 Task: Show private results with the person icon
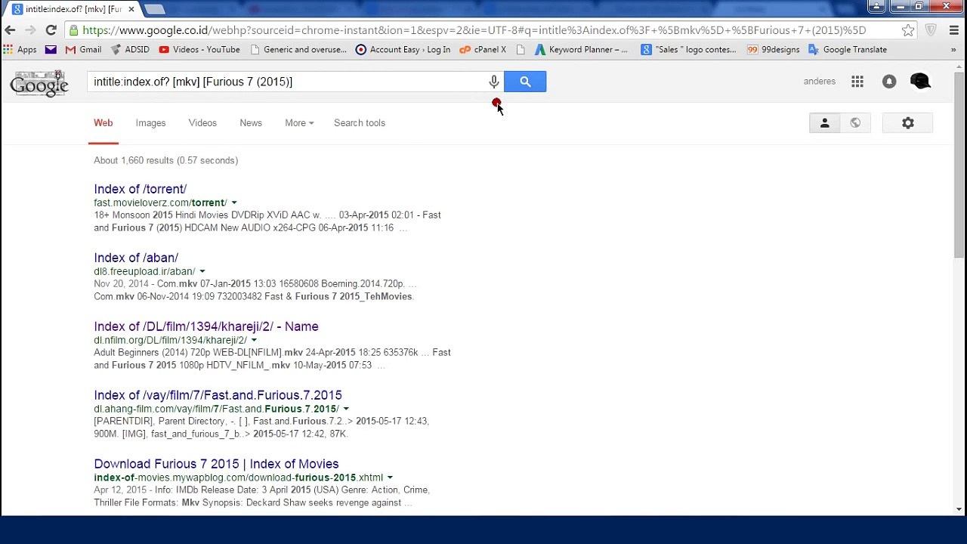(825, 123)
